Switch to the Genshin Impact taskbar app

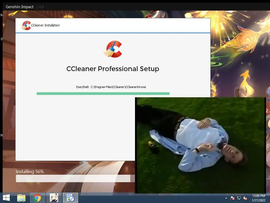(x=54, y=198)
